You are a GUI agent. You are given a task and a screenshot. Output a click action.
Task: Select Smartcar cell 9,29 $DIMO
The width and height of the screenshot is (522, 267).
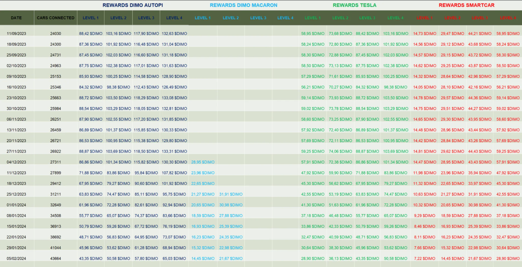tap(425, 216)
